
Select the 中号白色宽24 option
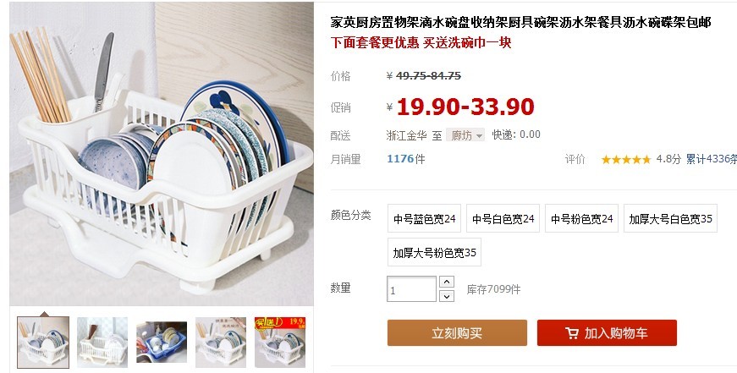point(503,218)
